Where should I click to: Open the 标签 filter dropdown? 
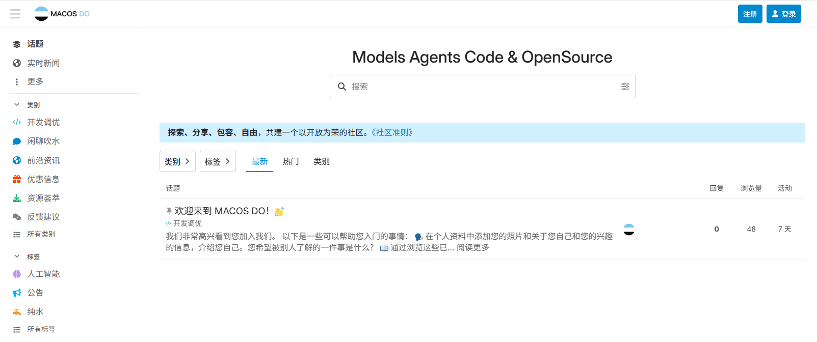218,161
